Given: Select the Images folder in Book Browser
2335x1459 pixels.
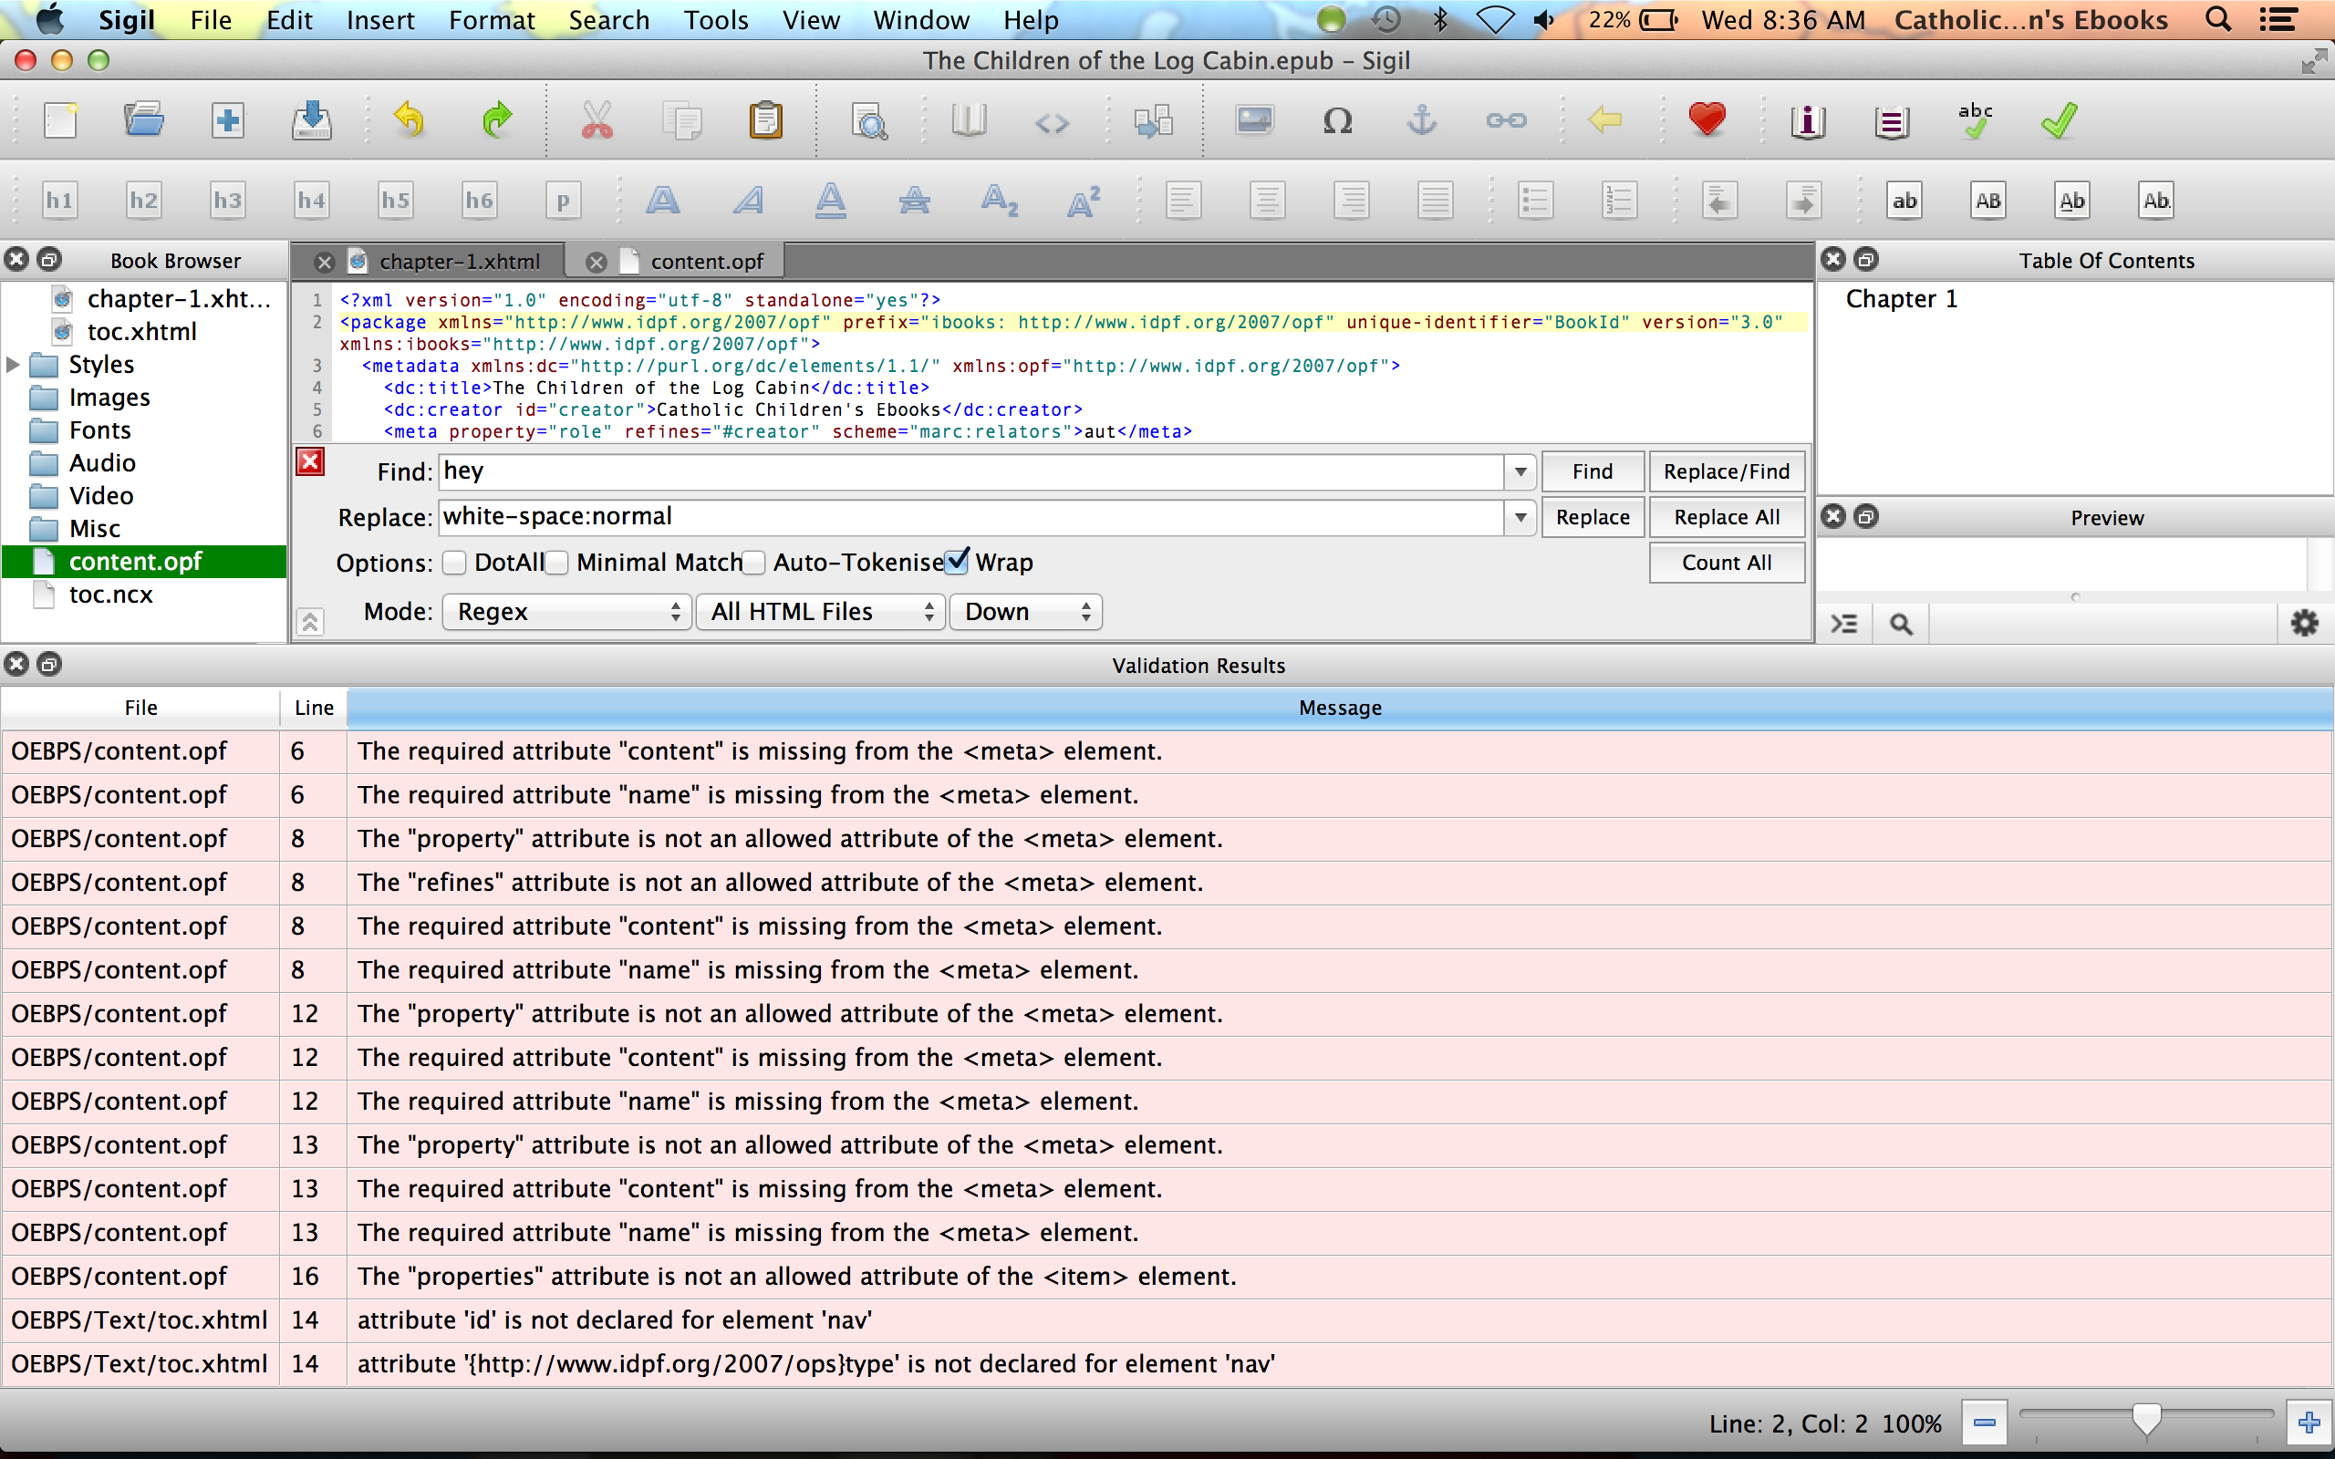Looking at the screenshot, I should 109,398.
